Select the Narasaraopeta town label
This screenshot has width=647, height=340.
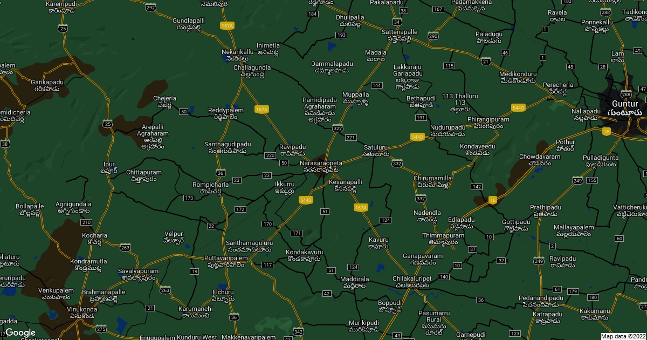[x=321, y=162]
